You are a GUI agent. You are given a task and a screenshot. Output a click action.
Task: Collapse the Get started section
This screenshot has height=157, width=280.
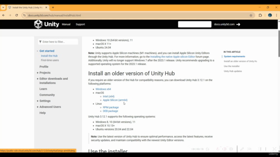click(x=37, y=51)
